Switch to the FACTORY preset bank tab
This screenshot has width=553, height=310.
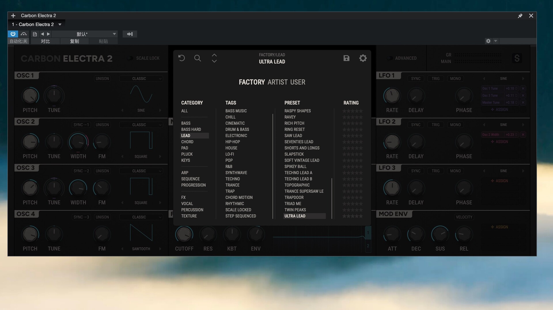[x=252, y=82]
